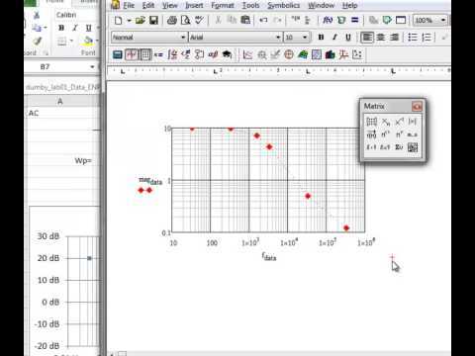Open the font size 10 dropdown
Viewport: 475px width, 356px height.
305,38
